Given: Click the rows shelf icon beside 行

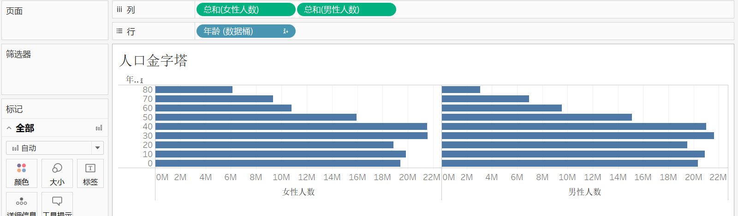Looking at the screenshot, I should pyautogui.click(x=119, y=31).
